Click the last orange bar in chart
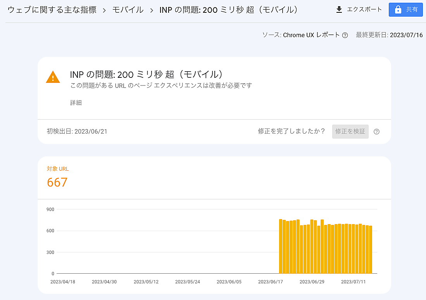 tap(371, 250)
